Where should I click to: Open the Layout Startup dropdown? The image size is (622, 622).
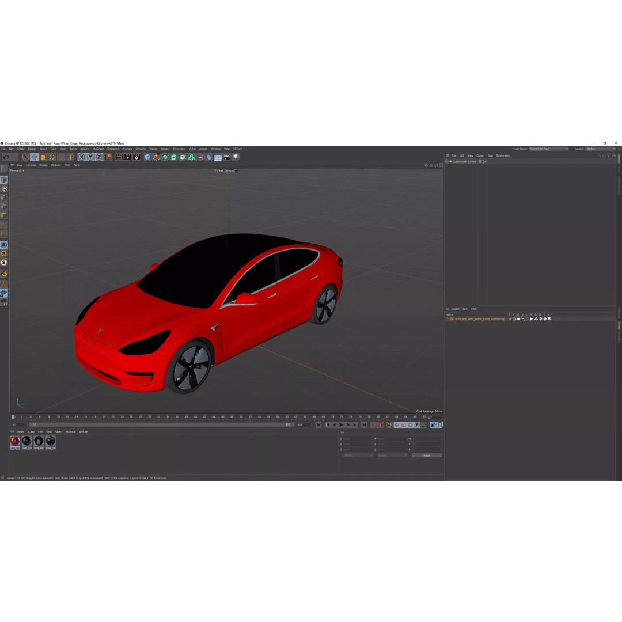(x=600, y=149)
